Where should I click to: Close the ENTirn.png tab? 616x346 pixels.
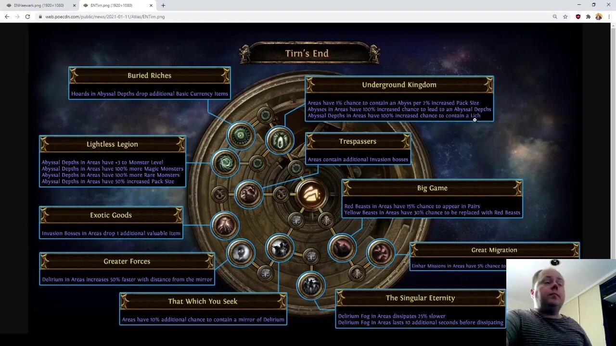(151, 5)
